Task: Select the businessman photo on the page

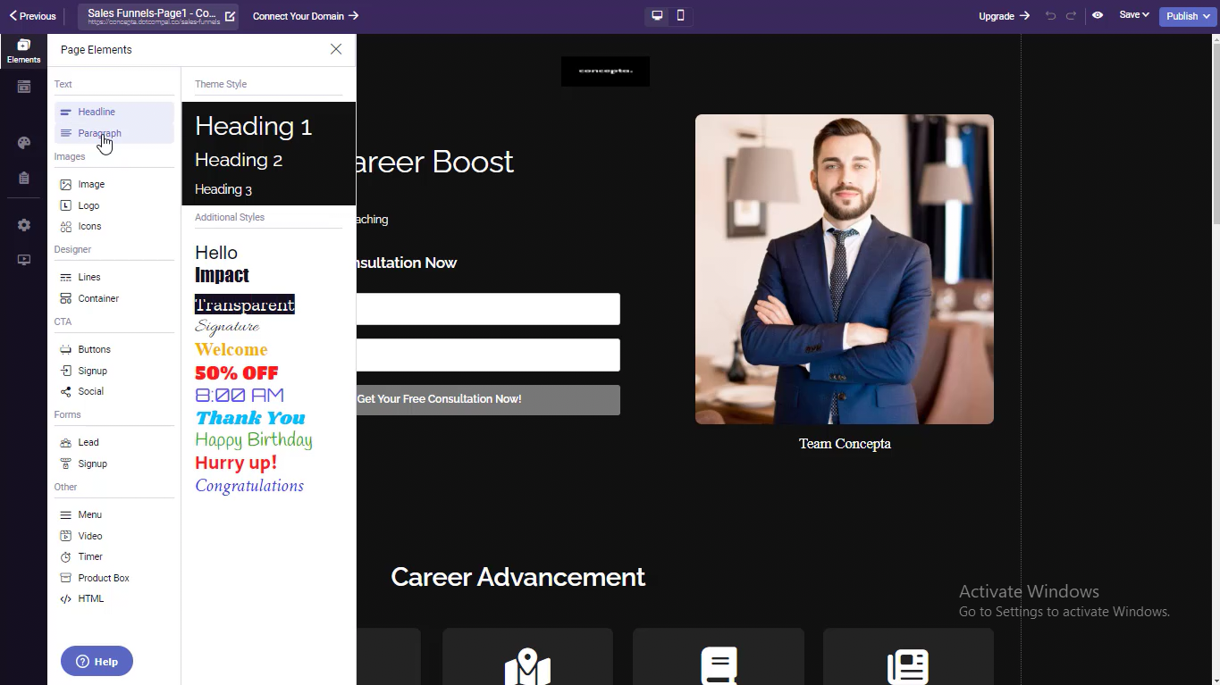Action: (845, 269)
